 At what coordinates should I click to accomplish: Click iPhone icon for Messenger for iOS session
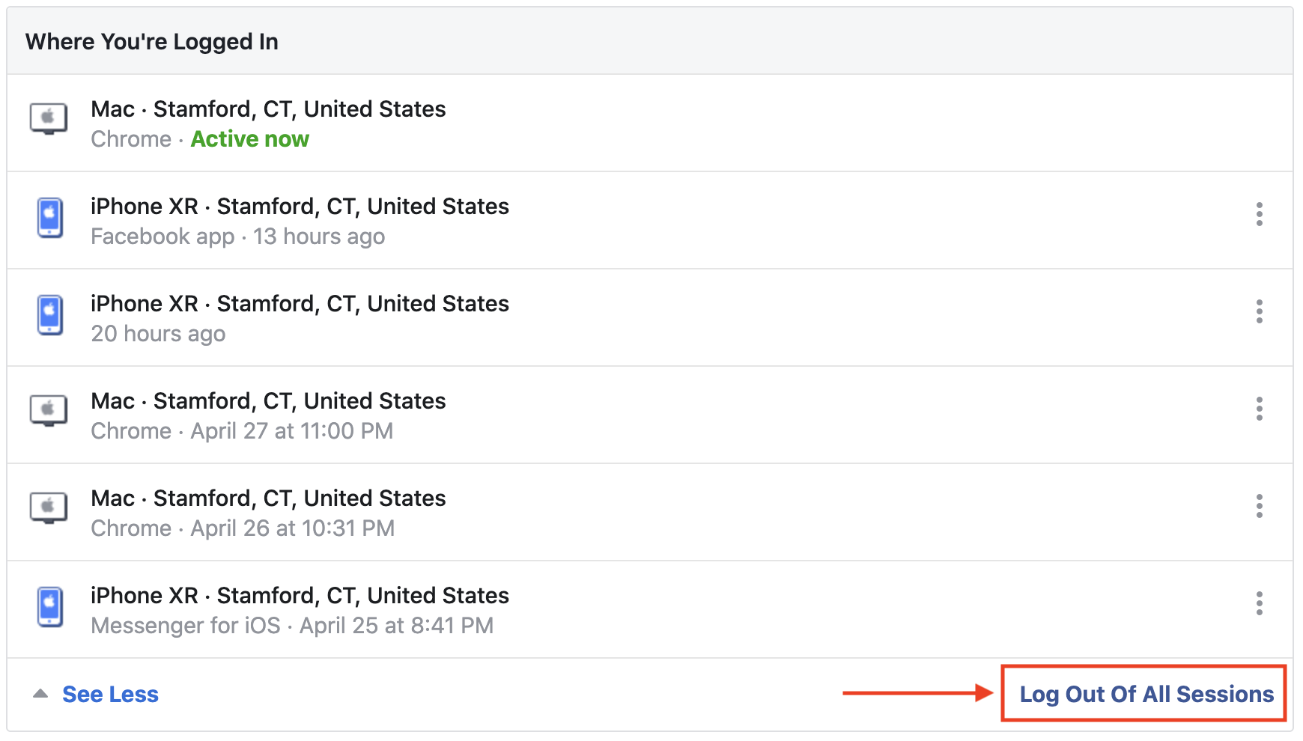pyautogui.click(x=50, y=606)
